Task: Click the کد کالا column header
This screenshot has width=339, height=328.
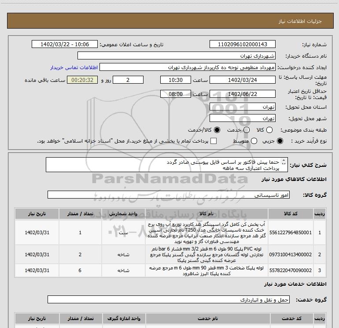Action: point(291,214)
